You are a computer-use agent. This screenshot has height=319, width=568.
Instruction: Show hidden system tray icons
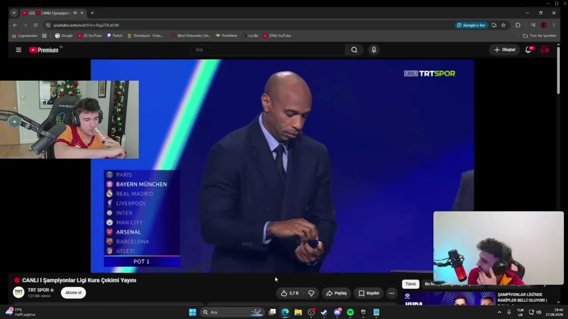tap(500, 312)
